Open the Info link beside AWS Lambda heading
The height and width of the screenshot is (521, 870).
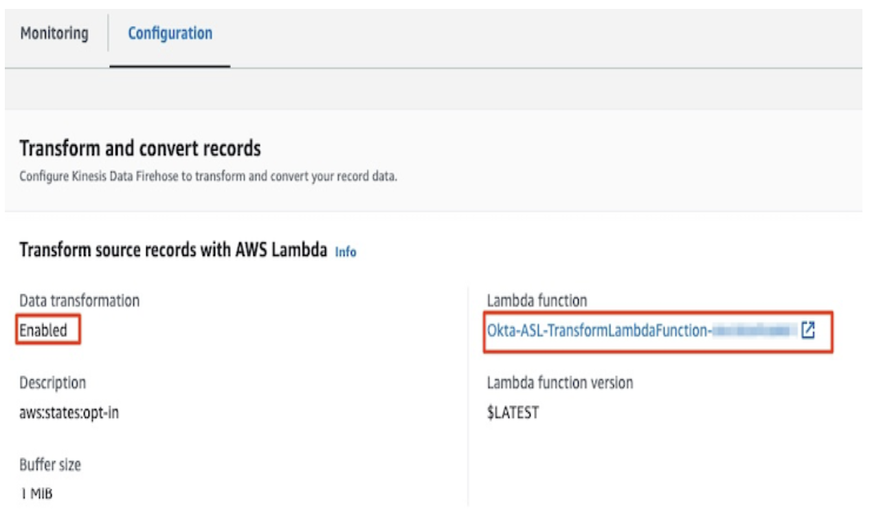(x=346, y=252)
